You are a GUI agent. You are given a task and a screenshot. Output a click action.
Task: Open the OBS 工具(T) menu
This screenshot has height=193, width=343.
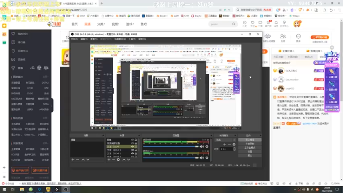coord(132,39)
